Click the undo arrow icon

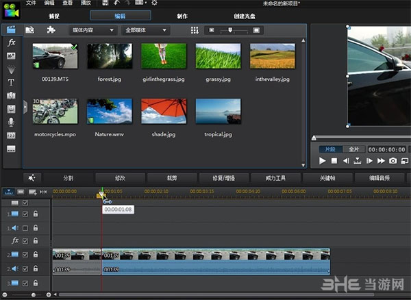coord(117,3)
